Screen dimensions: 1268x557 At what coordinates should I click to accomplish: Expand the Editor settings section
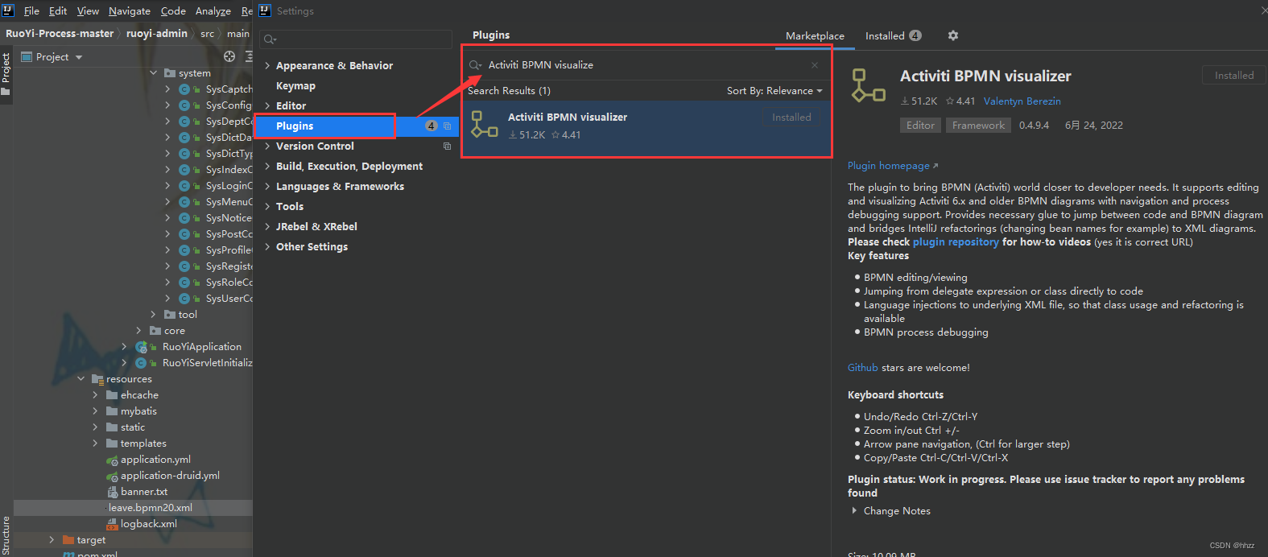[x=267, y=106]
